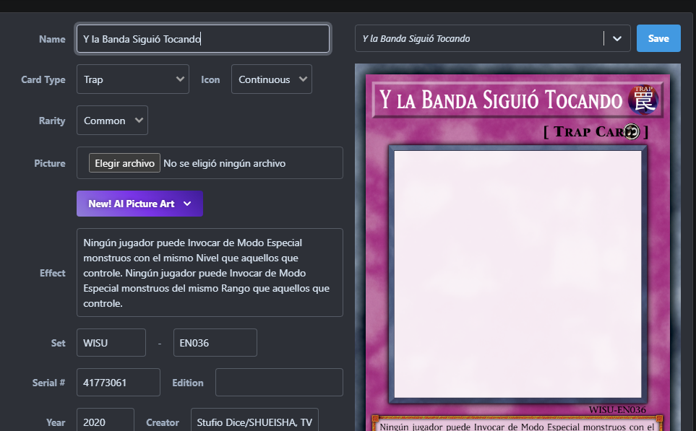Click the [ Trap Card ] label on preview
Screen dimensions: 696x431
coord(596,131)
